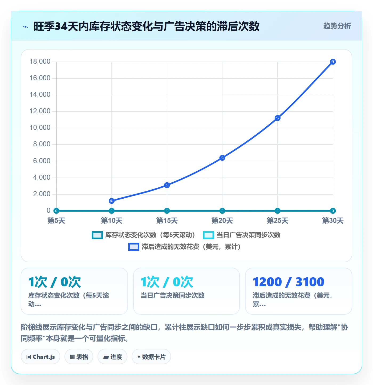Click the 2,000 y-axis label
Image resolution: width=373 pixels, height=385 pixels.
pyautogui.click(x=42, y=194)
